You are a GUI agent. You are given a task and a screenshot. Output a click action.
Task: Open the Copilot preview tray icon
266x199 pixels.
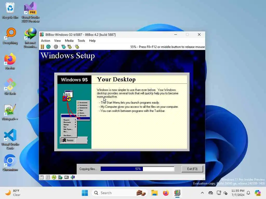(258, 193)
